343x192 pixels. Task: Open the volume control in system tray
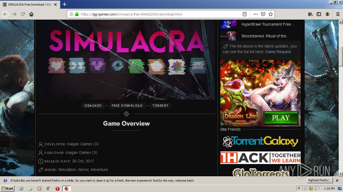pos(305,189)
